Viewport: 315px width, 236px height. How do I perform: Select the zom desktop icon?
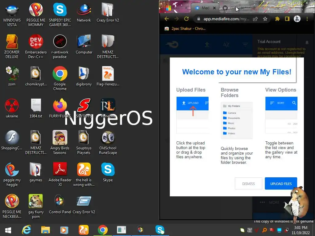click(x=12, y=76)
